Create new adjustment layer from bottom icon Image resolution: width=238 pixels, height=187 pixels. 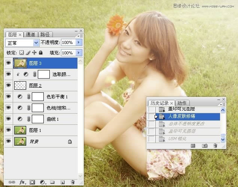[x=43, y=182]
